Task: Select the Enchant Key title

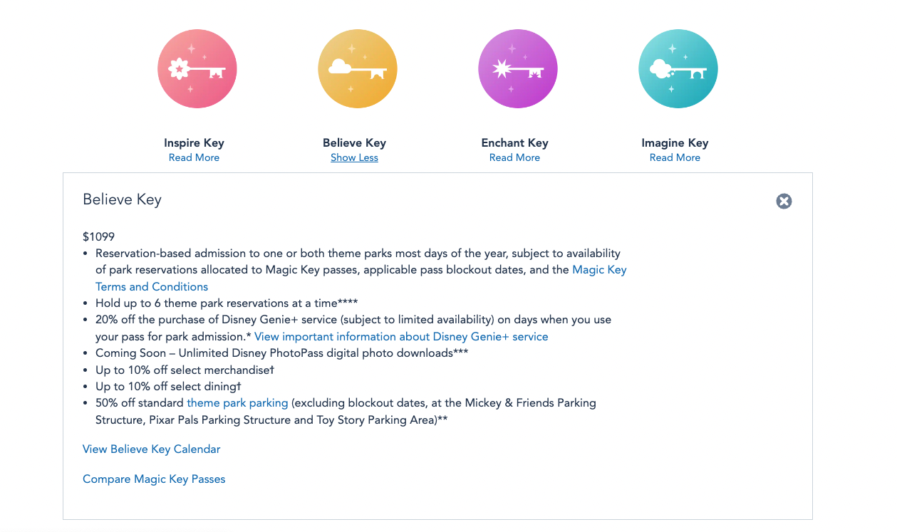Action: pyautogui.click(x=514, y=143)
